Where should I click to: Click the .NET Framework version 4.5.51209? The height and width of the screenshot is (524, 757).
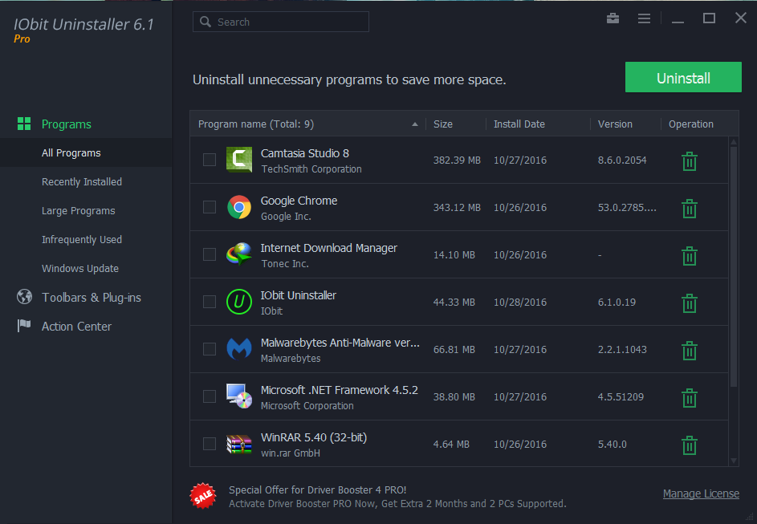(621, 396)
